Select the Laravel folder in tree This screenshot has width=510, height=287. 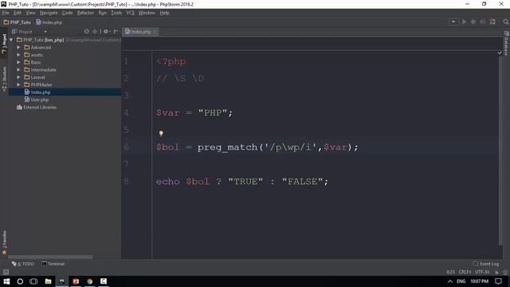35,77
